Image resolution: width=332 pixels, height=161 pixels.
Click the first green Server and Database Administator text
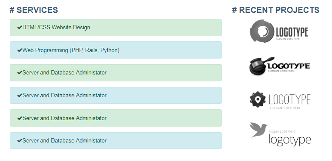pos(64,73)
